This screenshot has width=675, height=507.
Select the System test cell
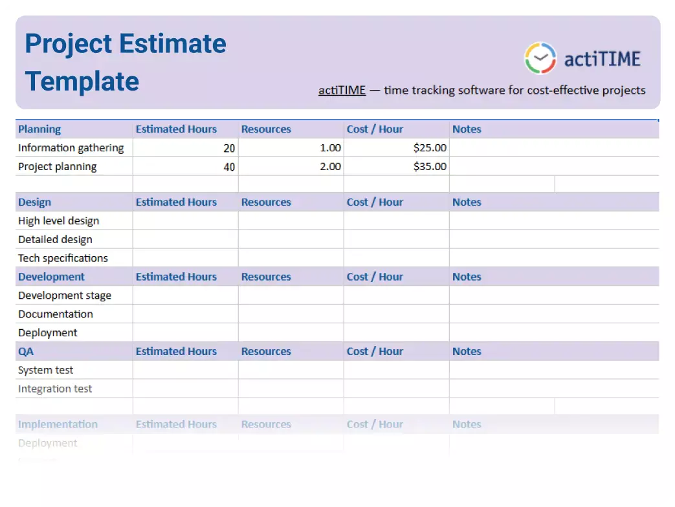pyautogui.click(x=45, y=370)
